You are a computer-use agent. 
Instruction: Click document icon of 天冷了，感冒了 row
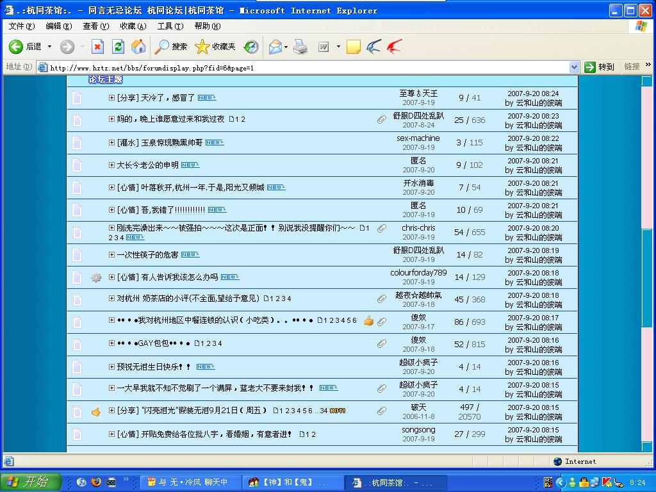(77, 98)
